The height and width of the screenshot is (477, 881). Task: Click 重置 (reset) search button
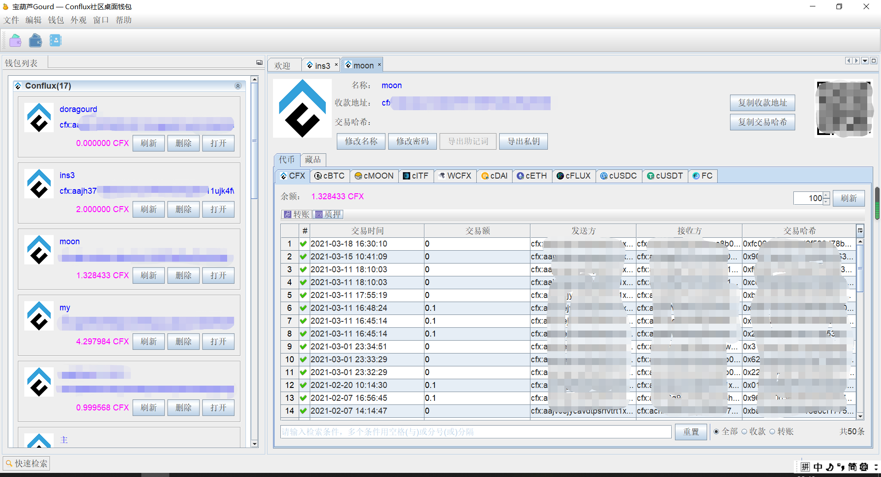[691, 432]
